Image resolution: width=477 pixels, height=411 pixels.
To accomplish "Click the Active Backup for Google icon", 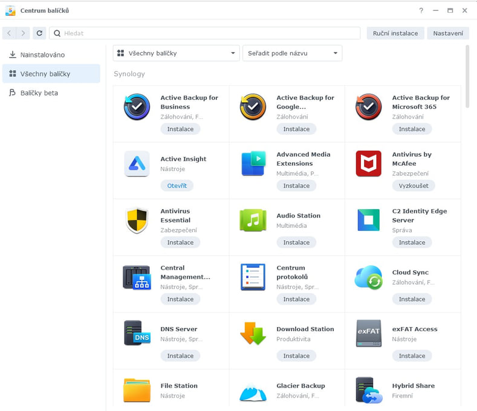I will [253, 107].
